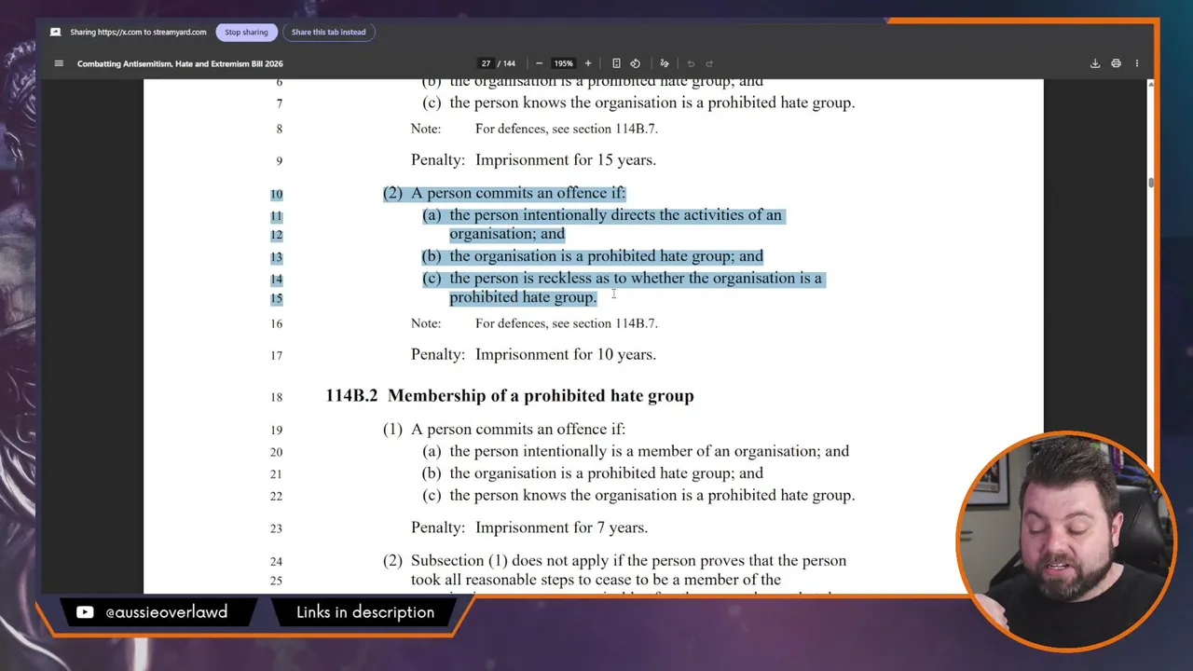Download the PDF file
This screenshot has height=671, width=1193.
tap(1095, 63)
